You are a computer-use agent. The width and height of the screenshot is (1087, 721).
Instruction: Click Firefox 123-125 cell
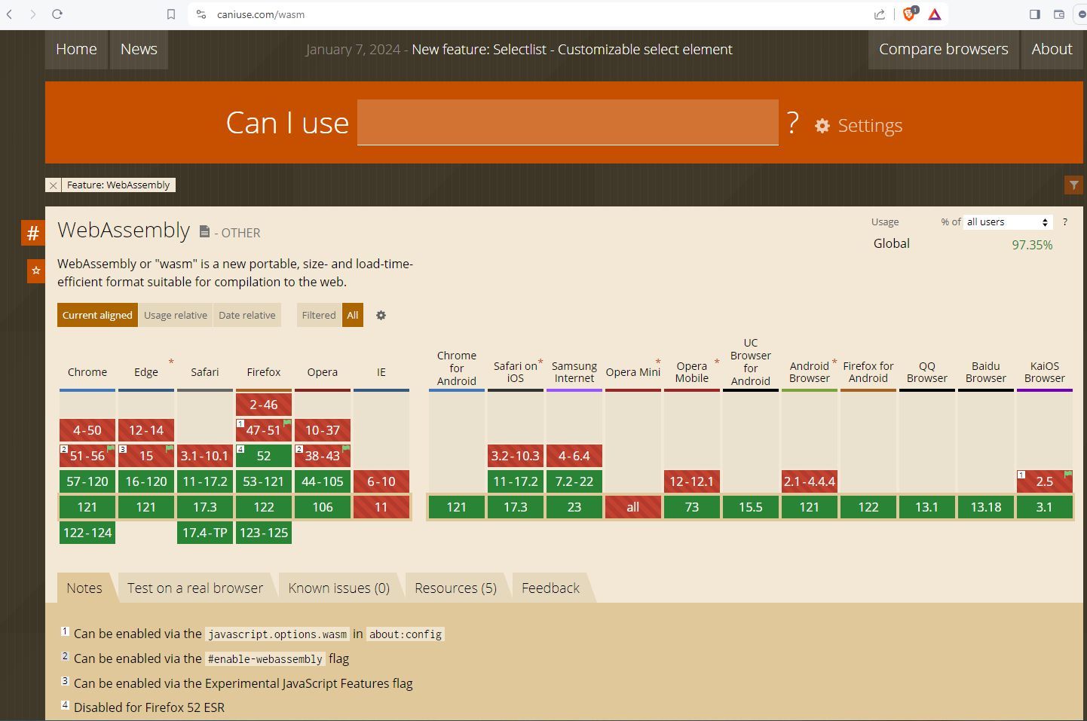(264, 533)
